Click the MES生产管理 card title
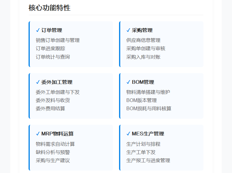The width and height of the screenshot is (232, 173). (x=148, y=134)
